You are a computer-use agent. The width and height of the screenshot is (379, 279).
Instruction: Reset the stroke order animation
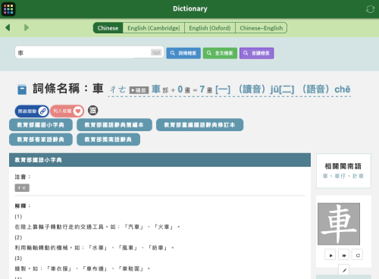[358, 255]
